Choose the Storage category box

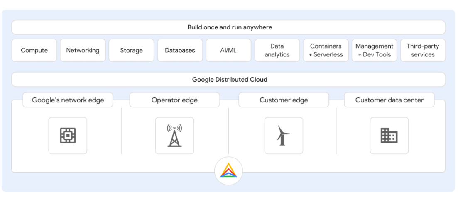point(132,50)
